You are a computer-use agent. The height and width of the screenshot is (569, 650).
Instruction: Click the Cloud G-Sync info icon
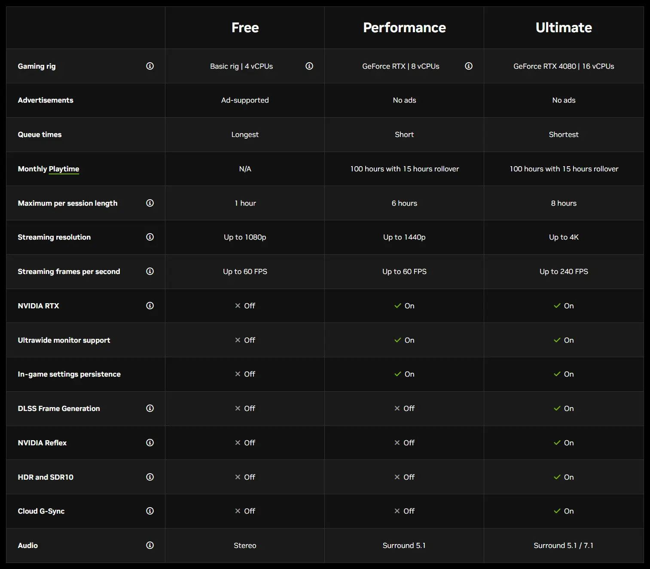pos(150,511)
